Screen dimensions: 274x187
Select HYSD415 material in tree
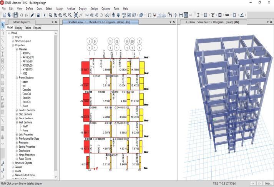point(28,69)
